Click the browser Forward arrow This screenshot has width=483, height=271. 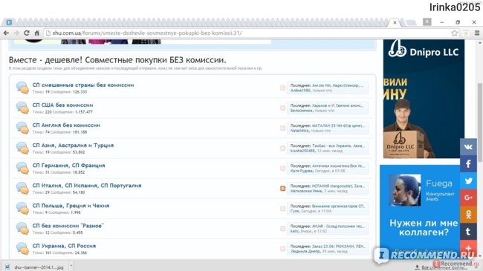coord(16,33)
